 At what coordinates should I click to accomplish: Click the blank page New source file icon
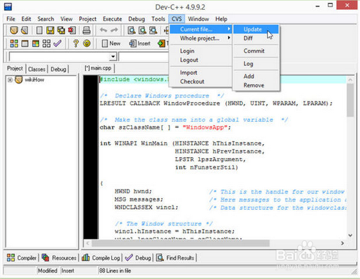(40, 30)
